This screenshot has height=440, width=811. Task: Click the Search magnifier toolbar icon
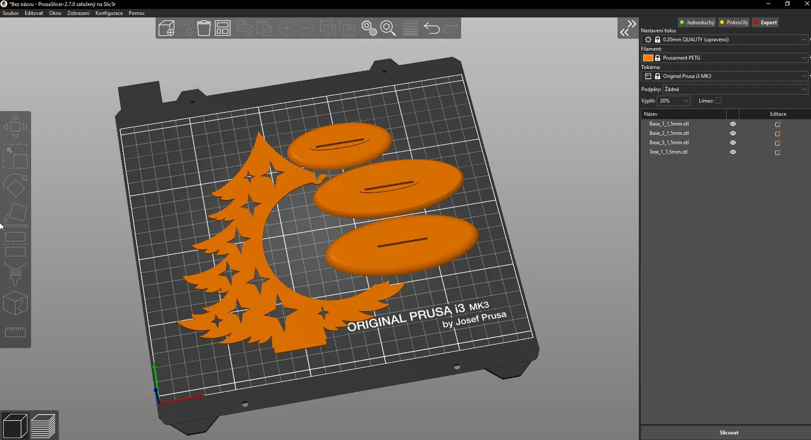(x=388, y=28)
